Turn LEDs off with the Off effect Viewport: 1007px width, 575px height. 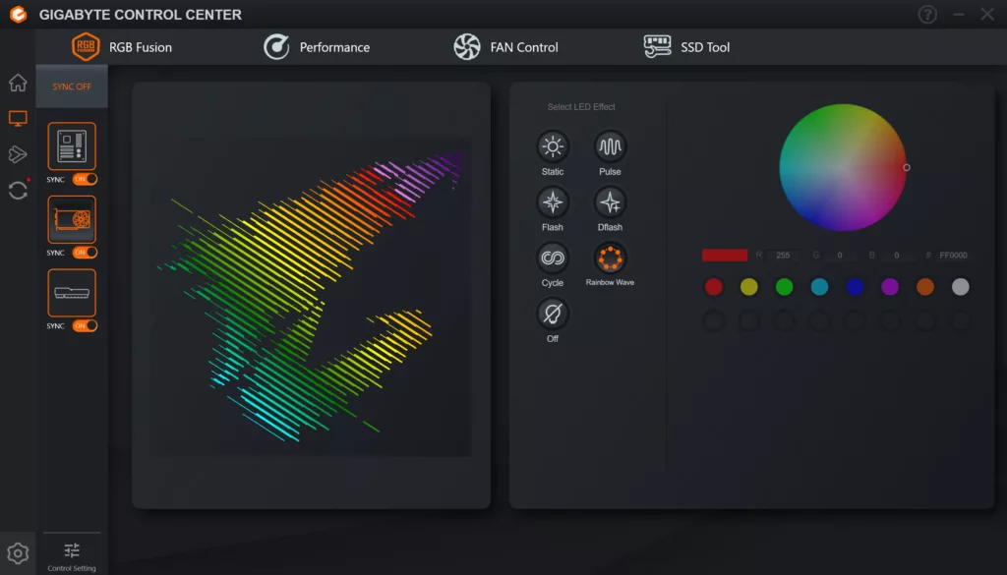[x=553, y=314]
